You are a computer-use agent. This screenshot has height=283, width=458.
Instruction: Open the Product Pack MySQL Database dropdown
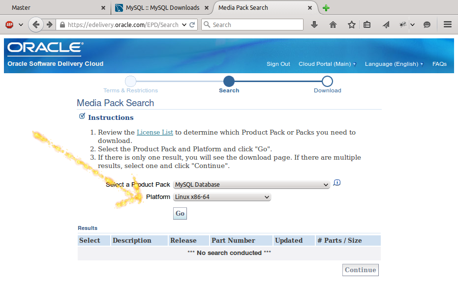pyautogui.click(x=251, y=184)
